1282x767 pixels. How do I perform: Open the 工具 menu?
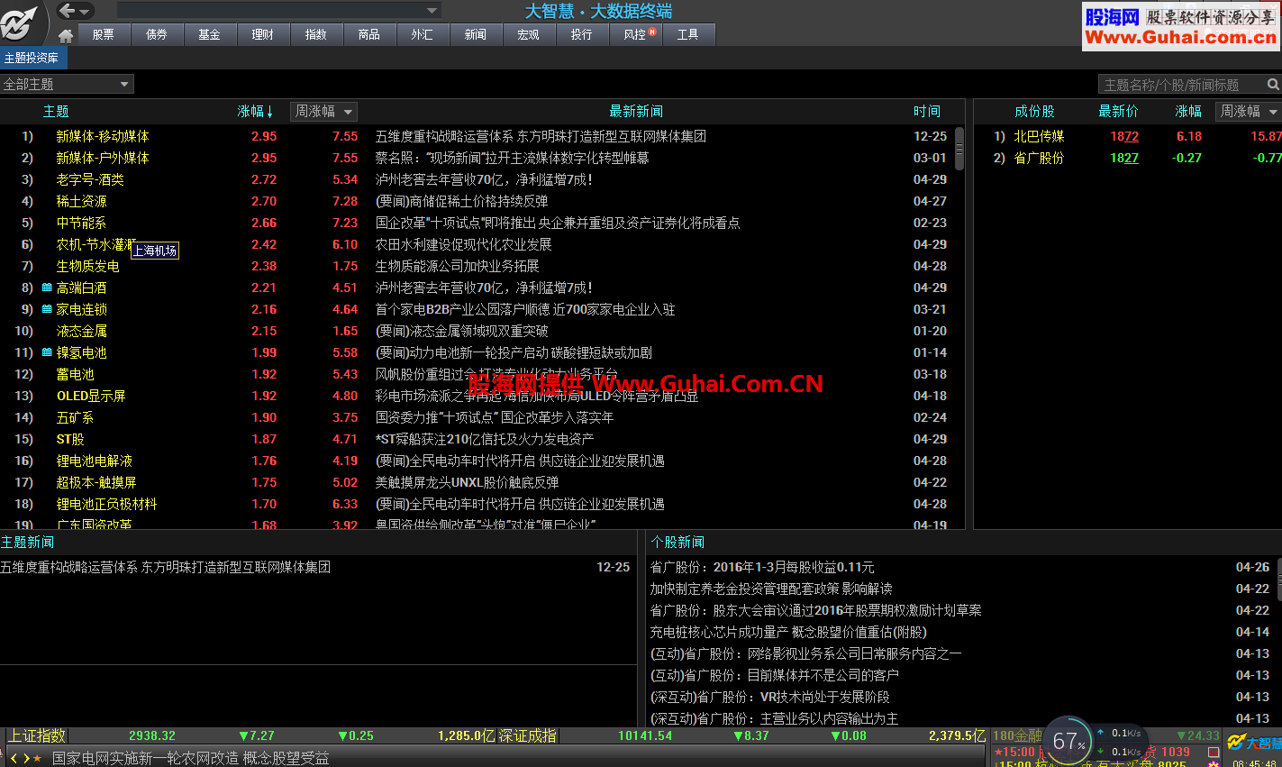coord(688,34)
